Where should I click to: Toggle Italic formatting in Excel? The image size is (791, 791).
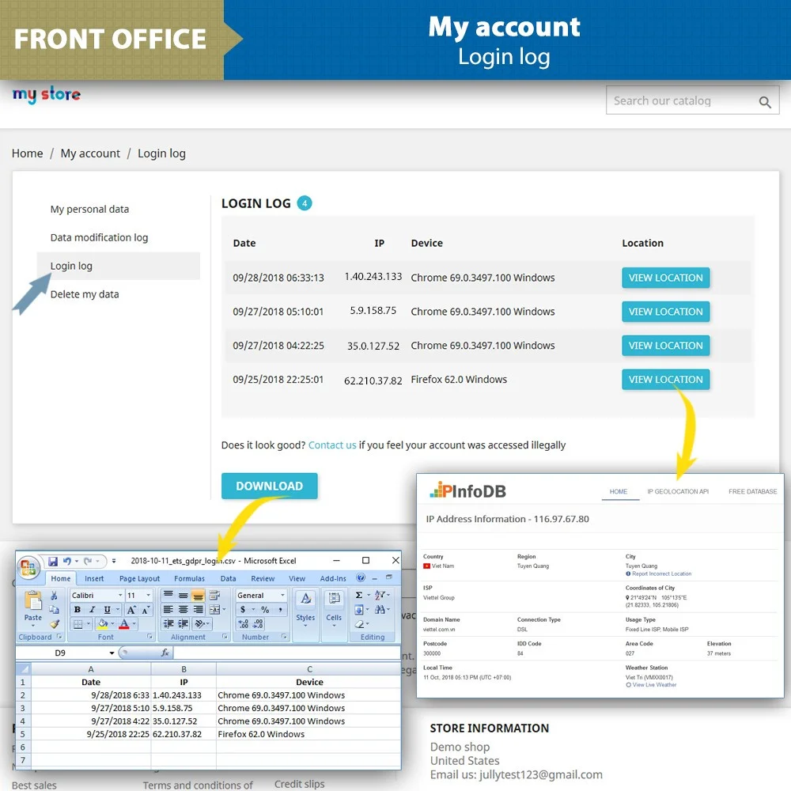[x=91, y=610]
